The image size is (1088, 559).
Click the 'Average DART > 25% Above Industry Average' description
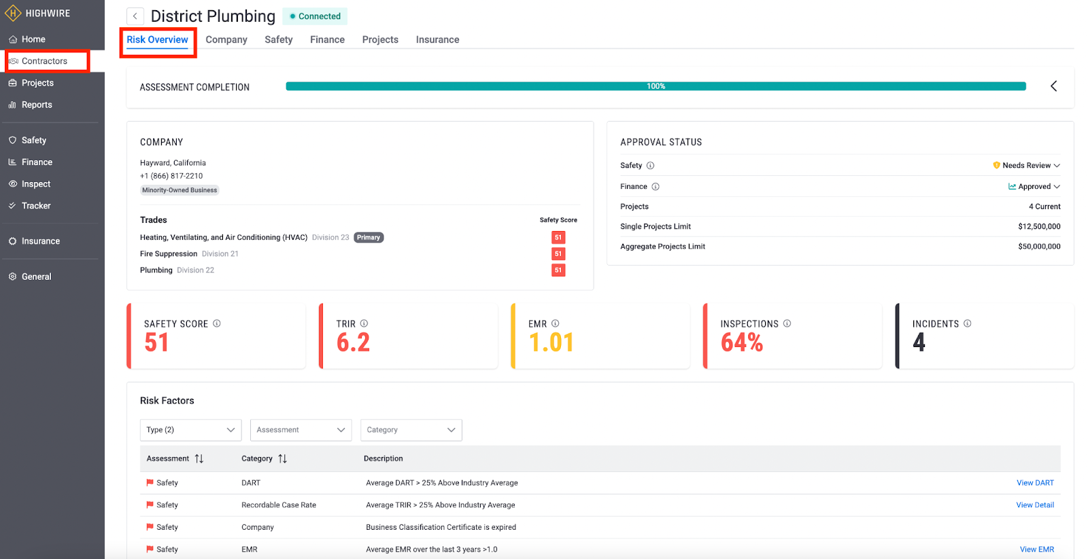click(442, 483)
